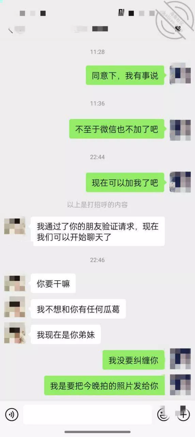The height and width of the screenshot is (437, 195).
Task: Tap the message "我是要把今晚拍的照片发给你"
Action: pyautogui.click(x=104, y=385)
